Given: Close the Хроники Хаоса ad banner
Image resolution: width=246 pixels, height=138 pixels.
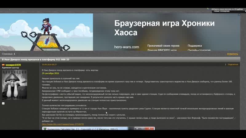Looking at the screenshot, I should [x=239, y=15].
